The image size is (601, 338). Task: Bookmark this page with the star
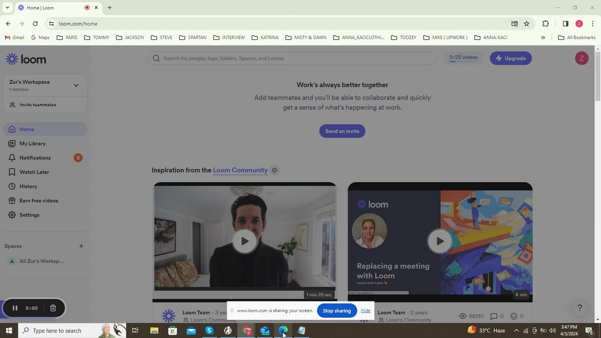(527, 23)
